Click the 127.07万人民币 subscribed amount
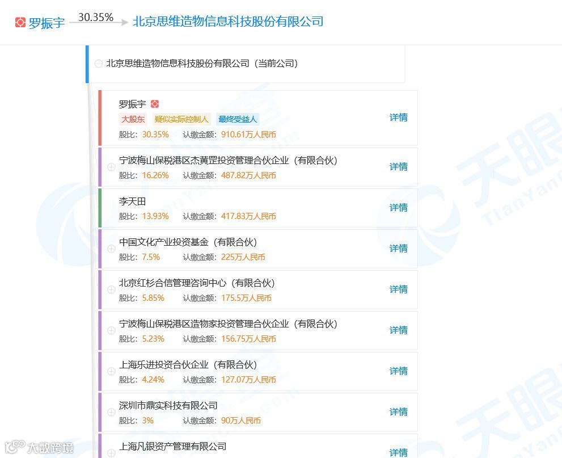This screenshot has width=562, height=458. tap(248, 380)
